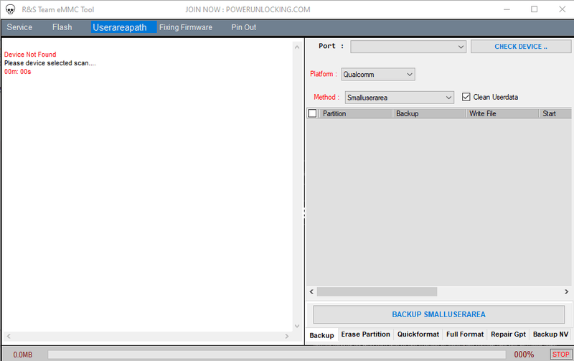Click the BACKUP SMALLUSERAREA button

[438, 314]
